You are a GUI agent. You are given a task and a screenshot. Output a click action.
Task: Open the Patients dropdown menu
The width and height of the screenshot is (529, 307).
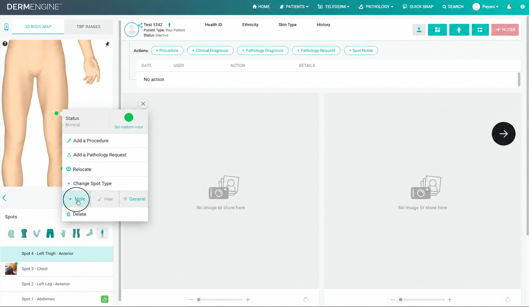294,6
